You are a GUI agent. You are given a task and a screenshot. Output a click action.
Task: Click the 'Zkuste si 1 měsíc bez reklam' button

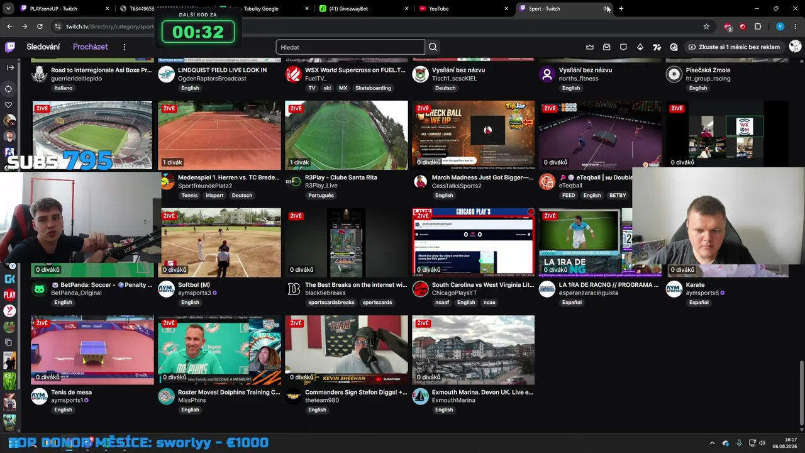coord(734,47)
